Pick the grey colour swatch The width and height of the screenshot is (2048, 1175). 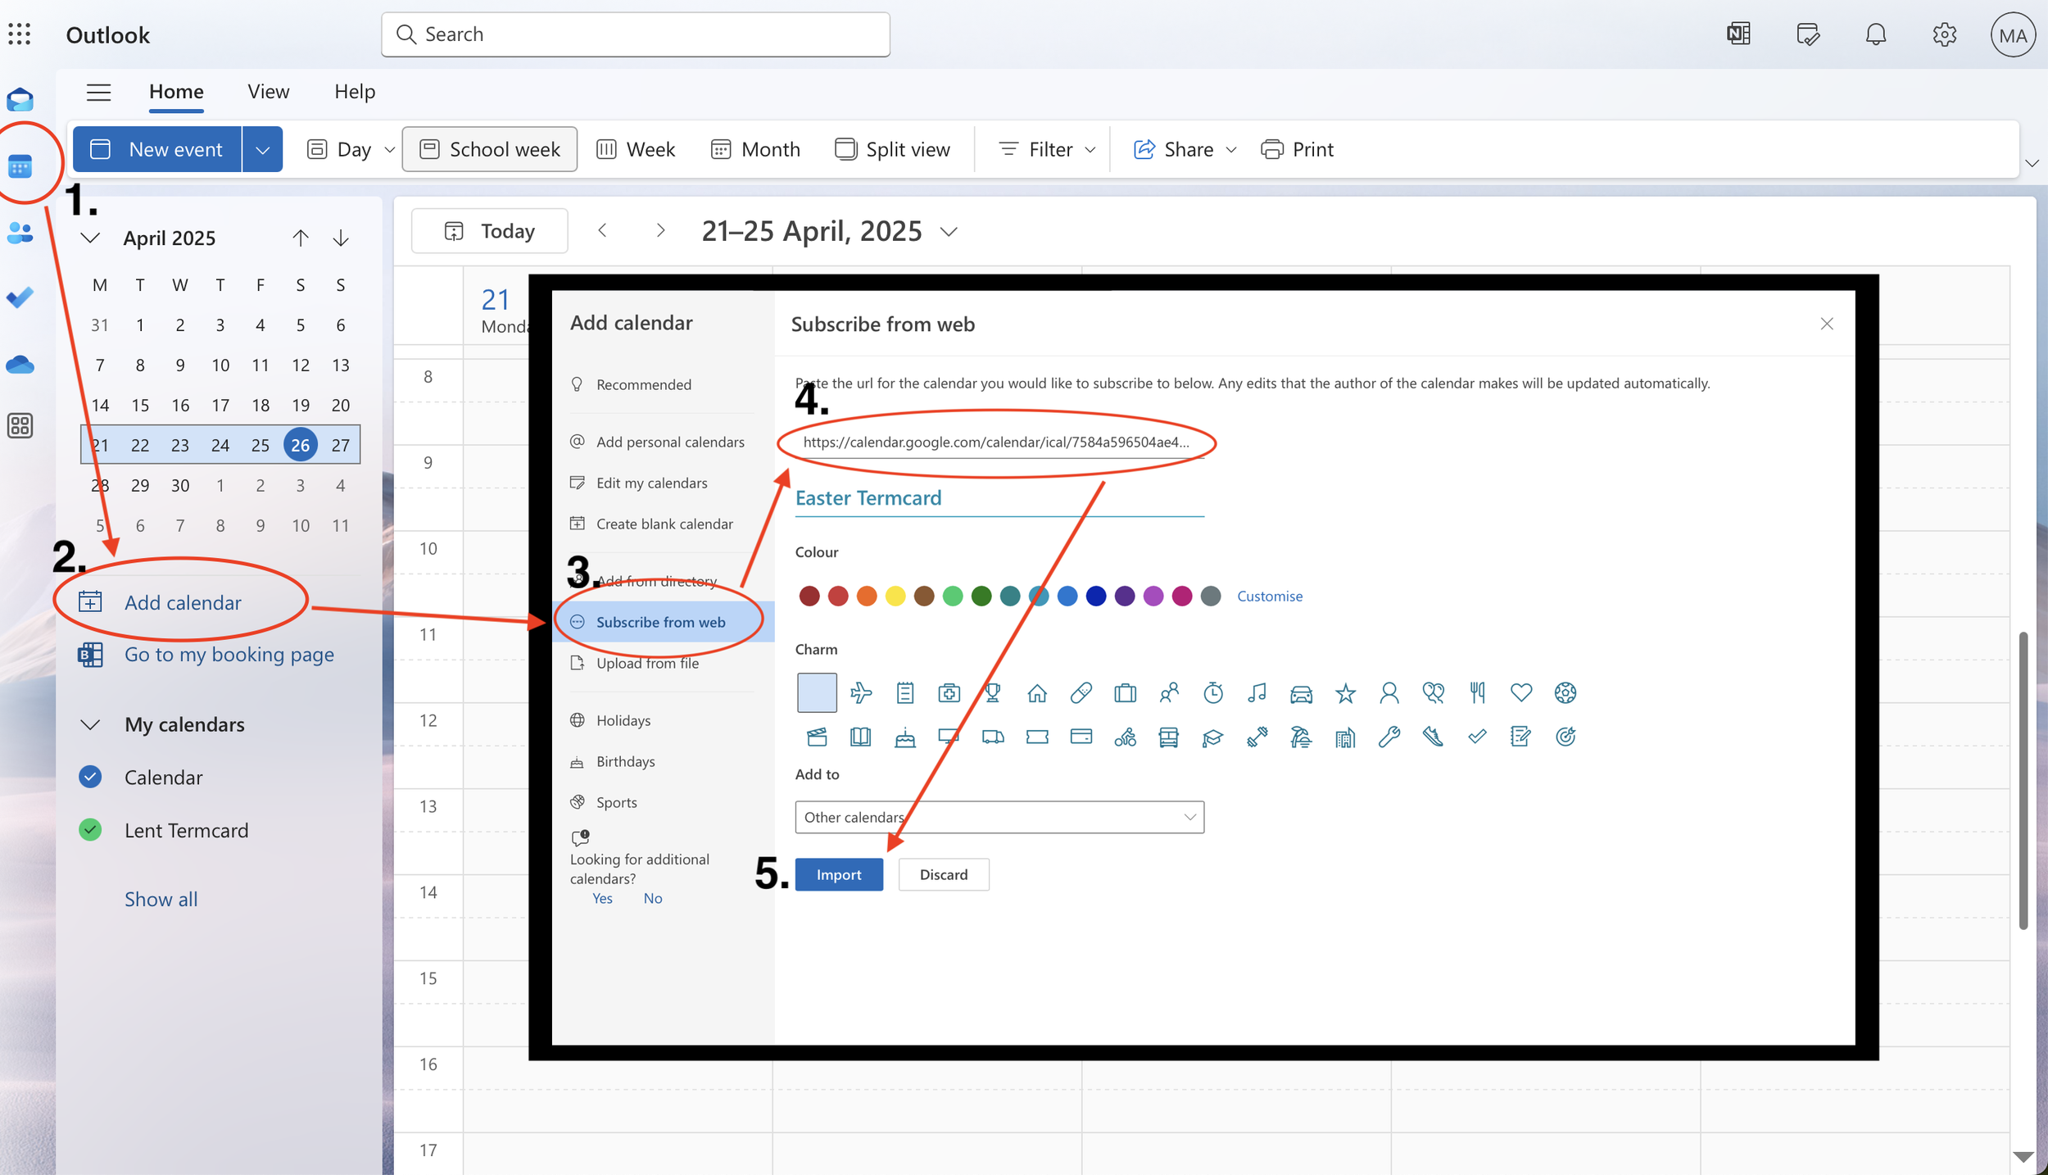pos(1210,596)
